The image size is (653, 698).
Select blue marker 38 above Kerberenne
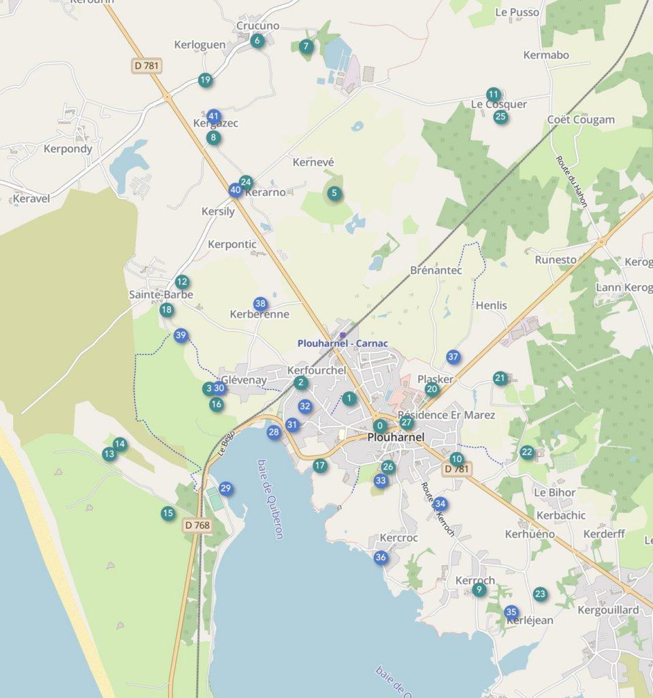click(260, 304)
